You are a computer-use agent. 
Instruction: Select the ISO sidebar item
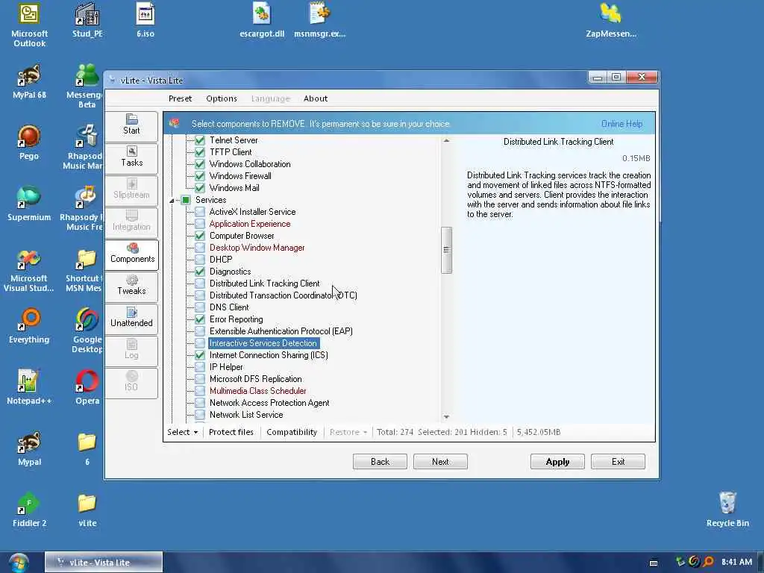(x=131, y=383)
